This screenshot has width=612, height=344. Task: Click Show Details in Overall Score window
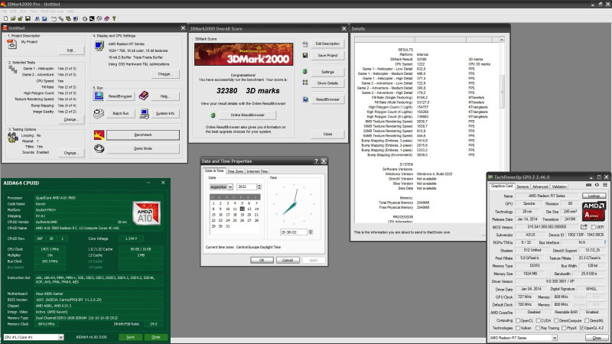[327, 83]
